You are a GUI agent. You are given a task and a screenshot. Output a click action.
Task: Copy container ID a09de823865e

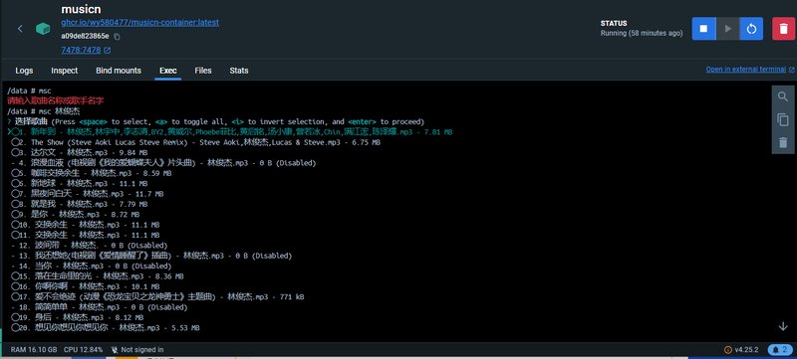[x=117, y=36]
